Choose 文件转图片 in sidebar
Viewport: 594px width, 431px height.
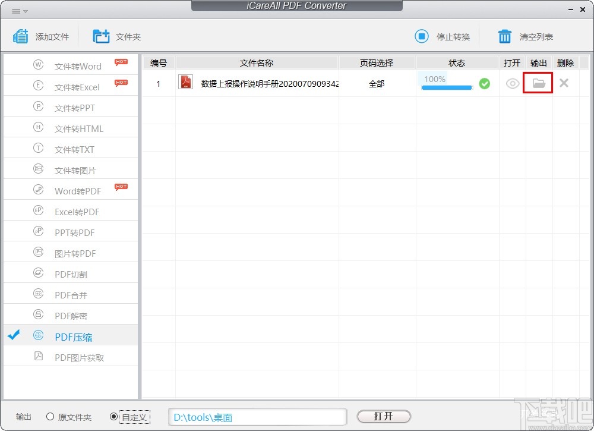pos(75,171)
